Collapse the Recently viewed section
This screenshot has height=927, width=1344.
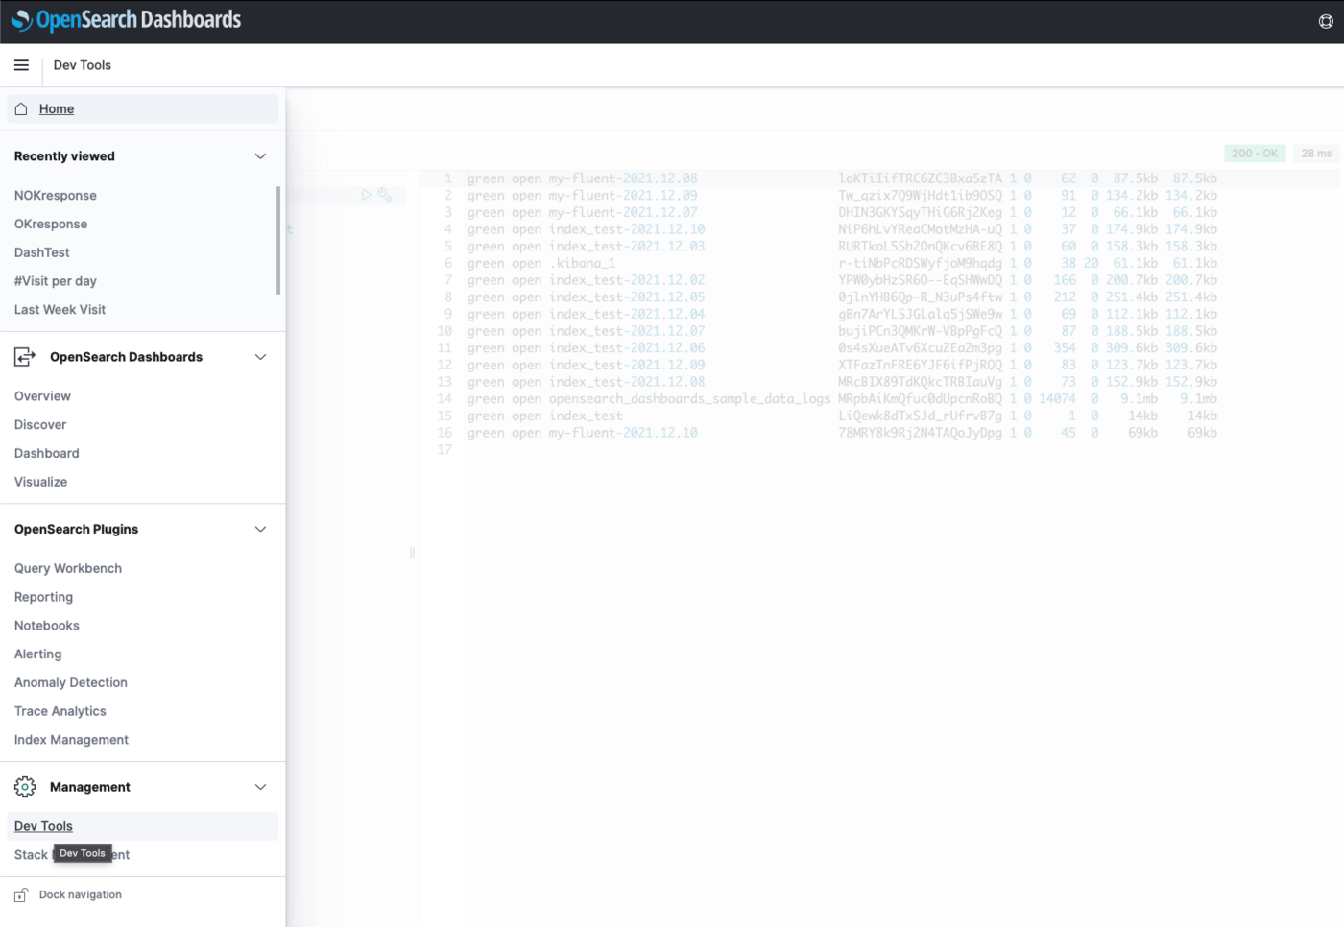point(260,155)
